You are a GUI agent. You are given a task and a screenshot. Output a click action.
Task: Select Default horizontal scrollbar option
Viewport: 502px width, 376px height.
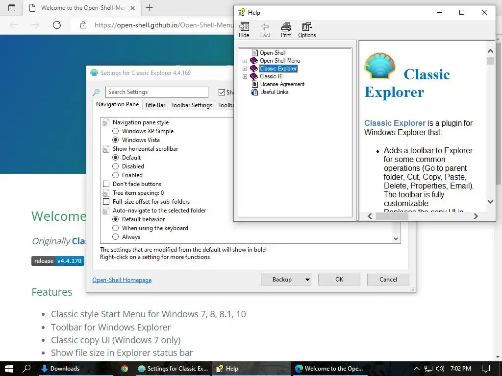click(116, 157)
